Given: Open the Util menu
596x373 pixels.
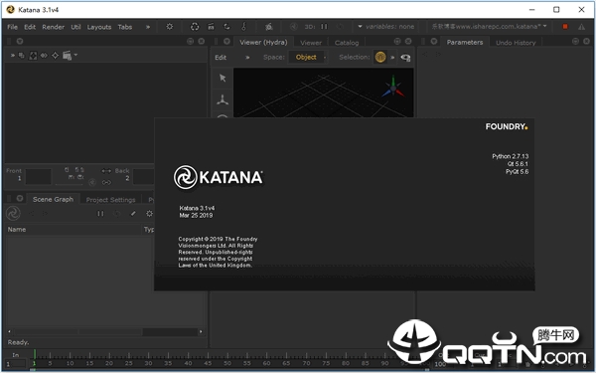Looking at the screenshot, I should (75, 27).
